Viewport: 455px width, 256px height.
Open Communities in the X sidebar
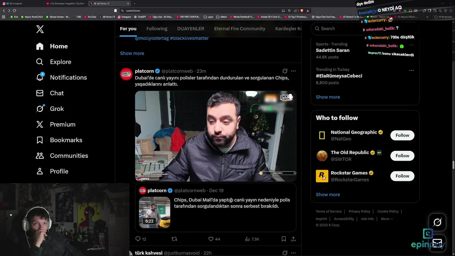pyautogui.click(x=62, y=156)
